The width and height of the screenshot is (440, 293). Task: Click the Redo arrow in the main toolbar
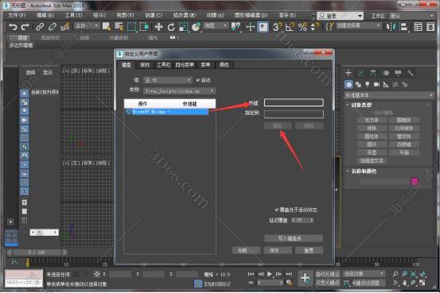[25, 27]
